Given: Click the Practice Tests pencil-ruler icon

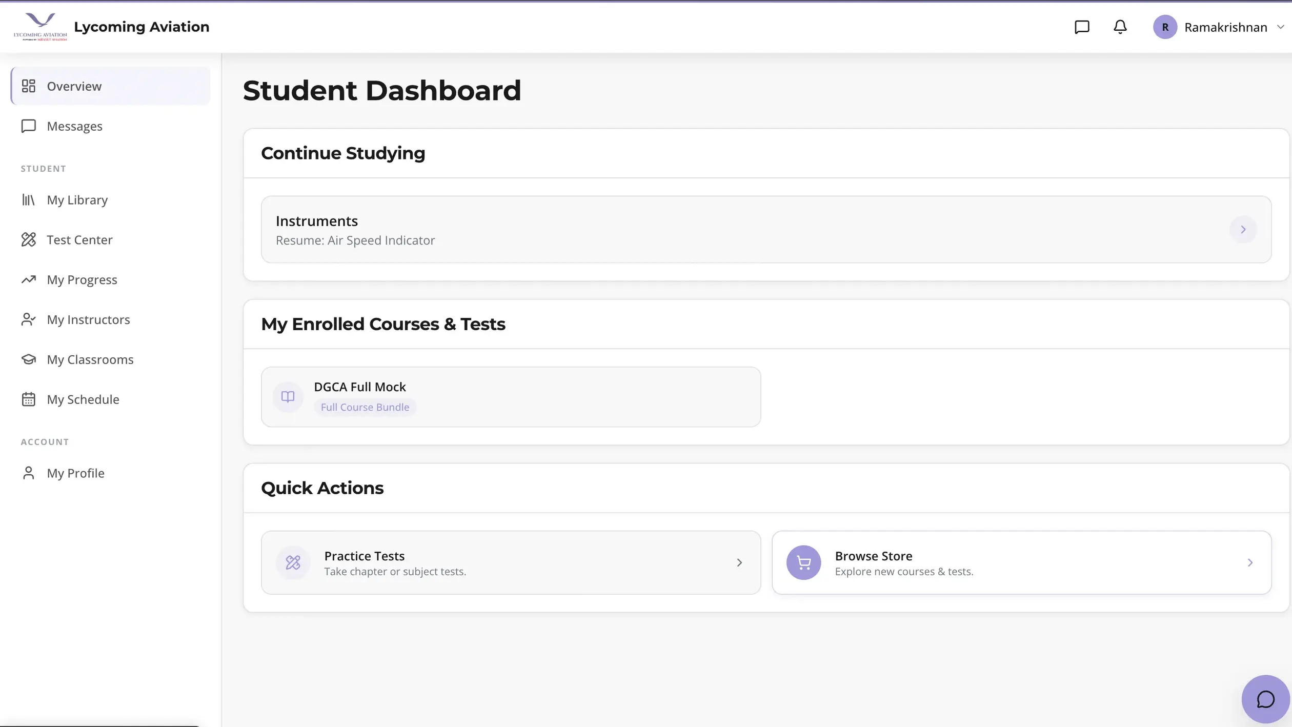Looking at the screenshot, I should click(293, 562).
